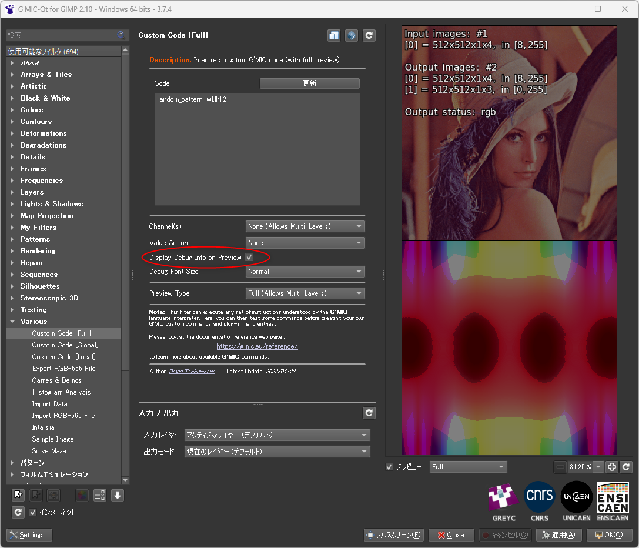Viewport: 639px width, 548px height.
Task: Click the add fave bookmark icon
Action: coord(18,495)
